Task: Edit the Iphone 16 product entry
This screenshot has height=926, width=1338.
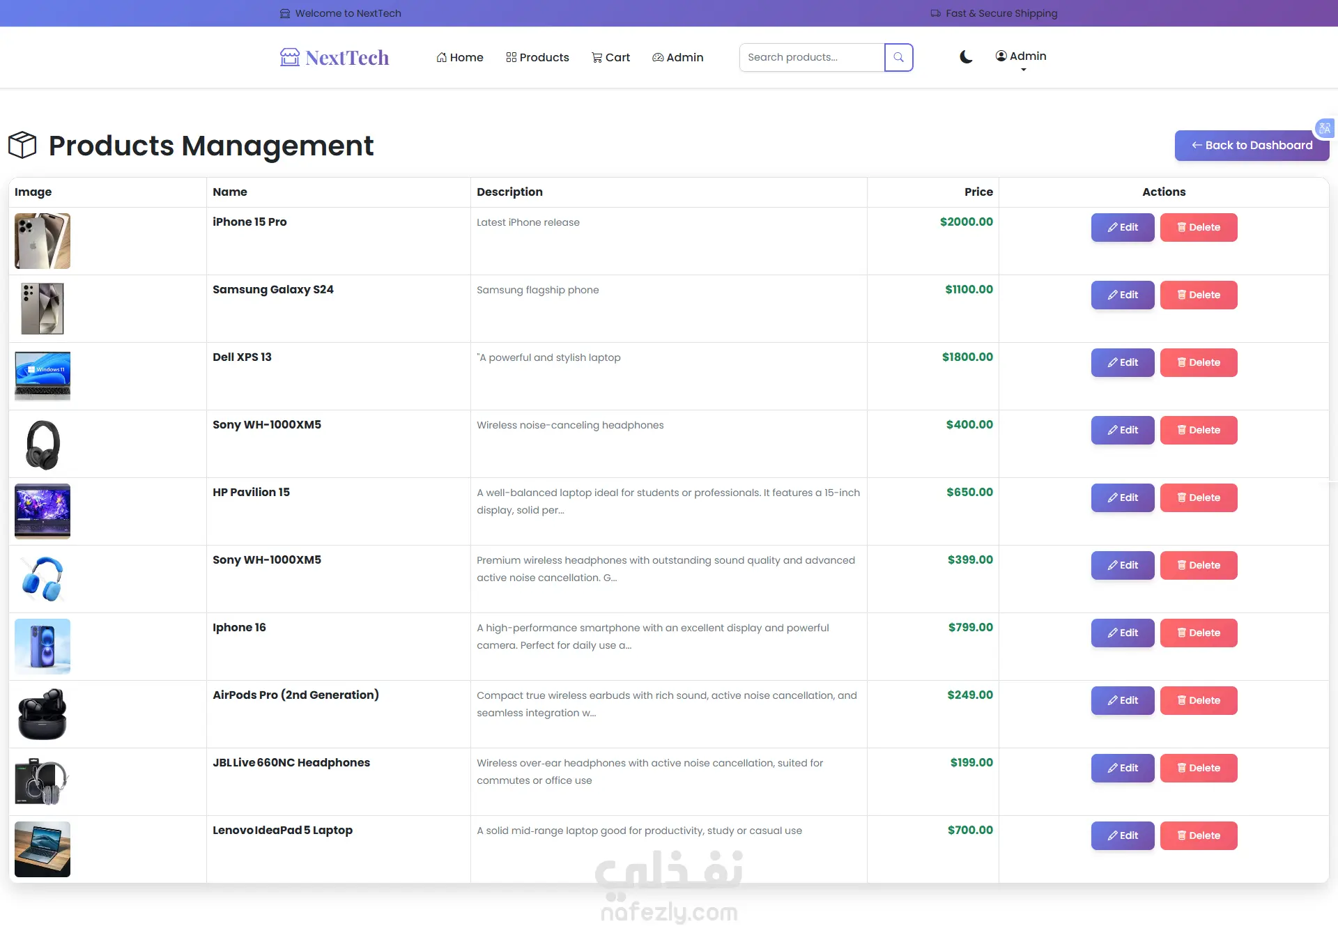Action: pos(1122,633)
